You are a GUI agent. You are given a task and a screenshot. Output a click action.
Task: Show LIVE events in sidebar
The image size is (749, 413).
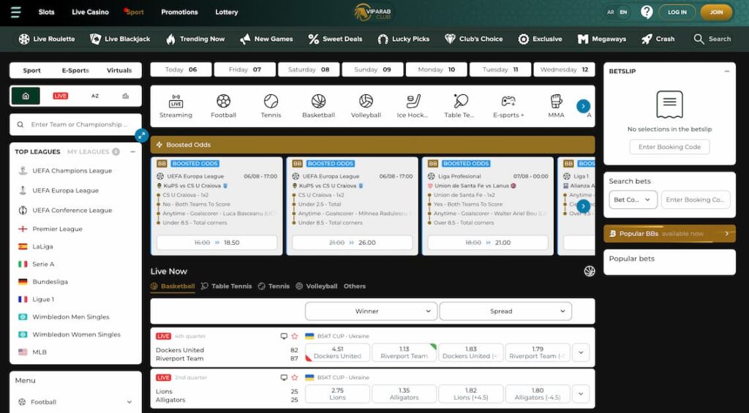(60, 96)
